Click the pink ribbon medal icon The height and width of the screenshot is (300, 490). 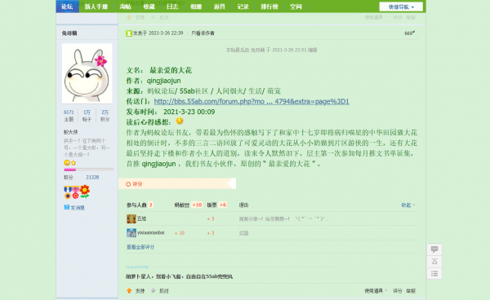click(75, 192)
